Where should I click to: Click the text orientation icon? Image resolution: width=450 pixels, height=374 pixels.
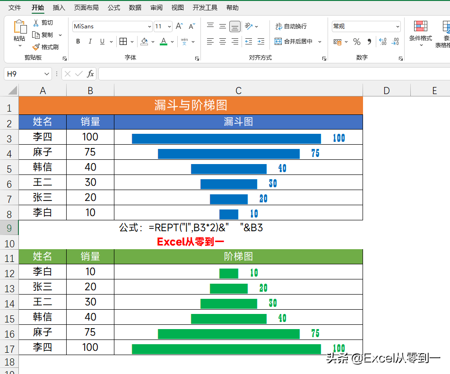[x=248, y=26]
